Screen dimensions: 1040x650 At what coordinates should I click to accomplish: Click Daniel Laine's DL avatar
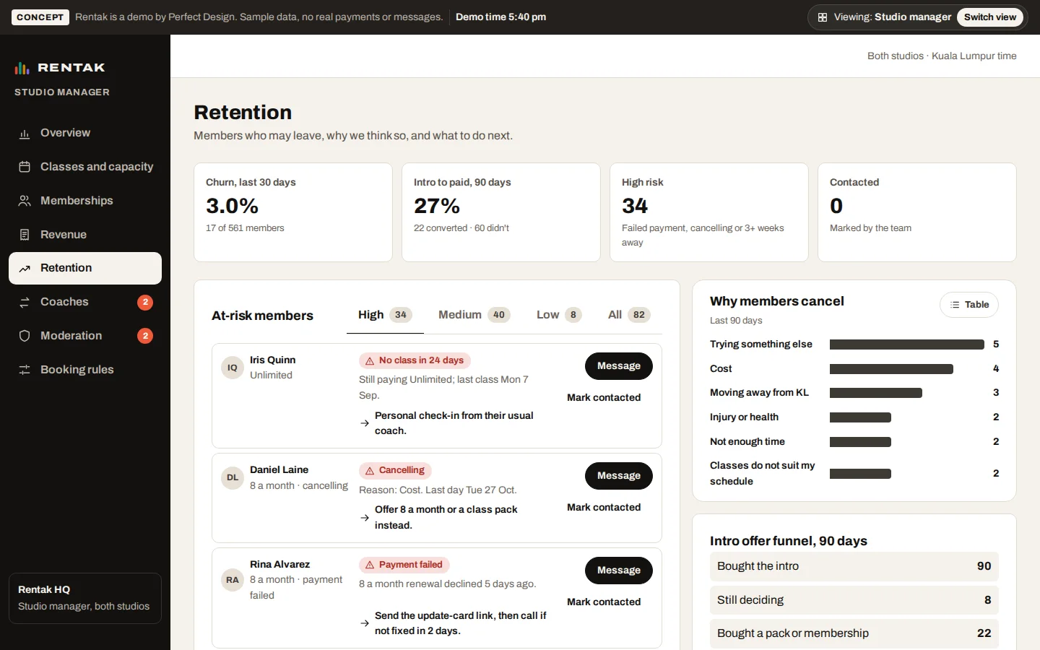[233, 477]
